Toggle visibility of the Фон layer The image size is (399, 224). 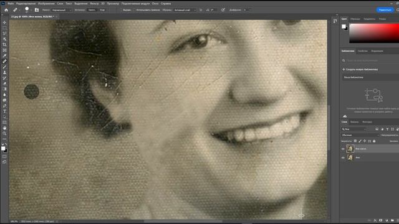coord(343,157)
